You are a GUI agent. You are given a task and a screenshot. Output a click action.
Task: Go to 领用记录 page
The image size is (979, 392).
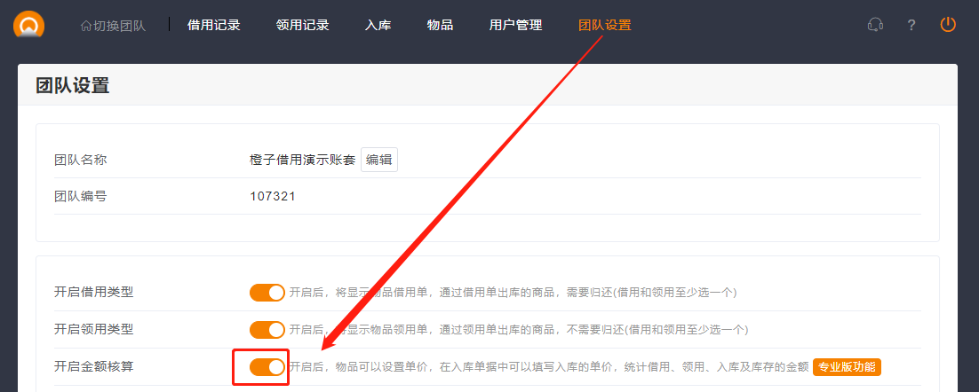303,25
